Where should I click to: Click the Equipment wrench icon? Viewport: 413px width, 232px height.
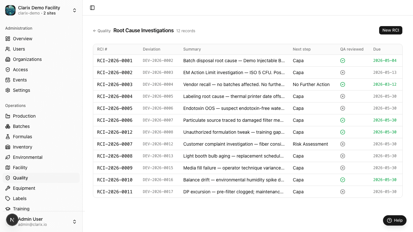[8, 188]
